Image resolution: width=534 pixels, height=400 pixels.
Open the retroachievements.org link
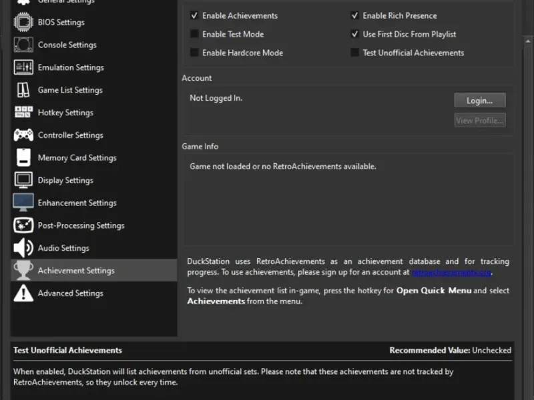click(x=451, y=272)
